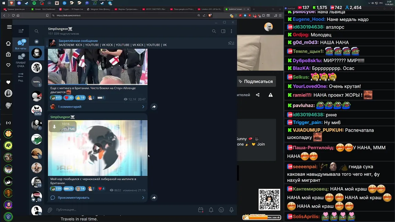
Task: Attach a file with the paperclip icon
Action: (x=50, y=210)
